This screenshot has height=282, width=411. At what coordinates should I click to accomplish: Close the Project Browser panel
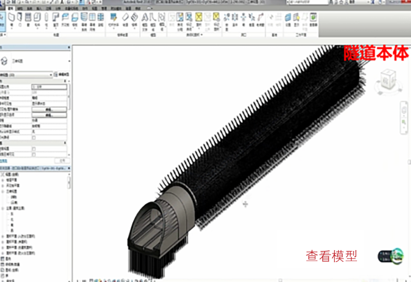(69, 168)
